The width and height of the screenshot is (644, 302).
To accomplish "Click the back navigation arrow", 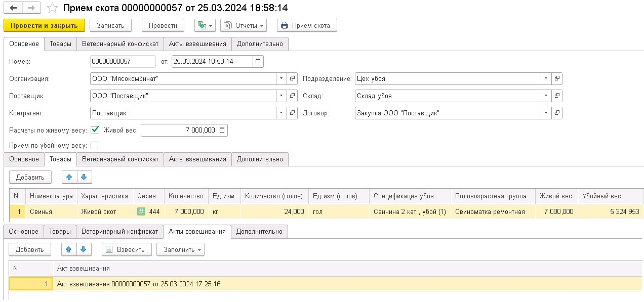I will tap(13, 8).
